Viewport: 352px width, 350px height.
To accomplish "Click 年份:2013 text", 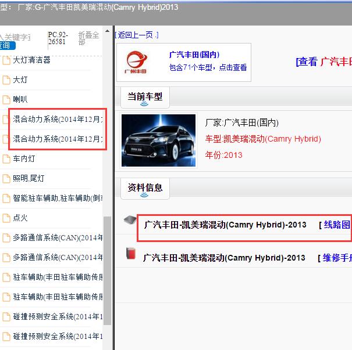I will (x=223, y=155).
